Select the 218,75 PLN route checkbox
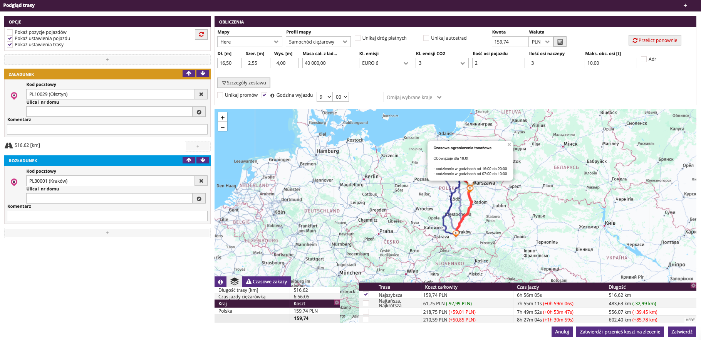Image resolution: width=701 pixels, height=340 pixels. (366, 311)
